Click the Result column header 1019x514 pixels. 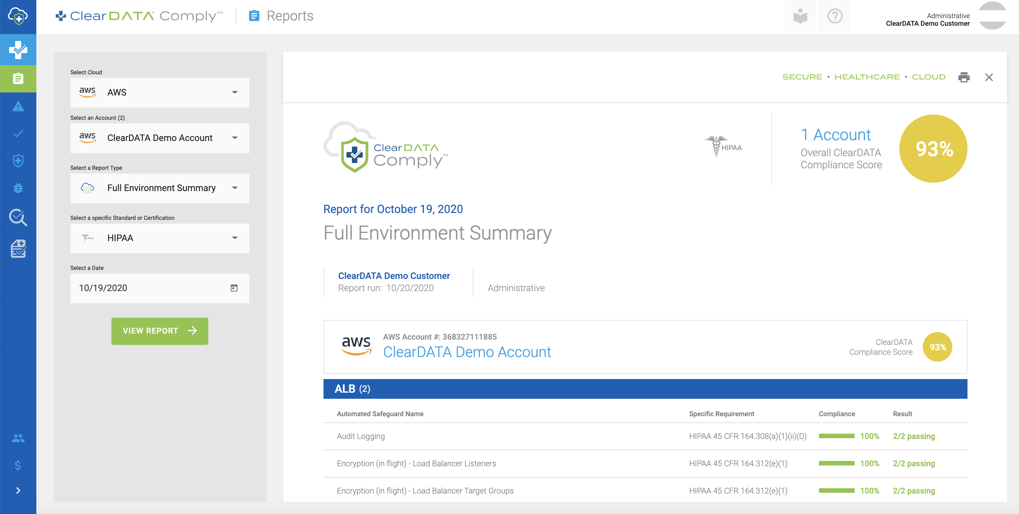[902, 414]
